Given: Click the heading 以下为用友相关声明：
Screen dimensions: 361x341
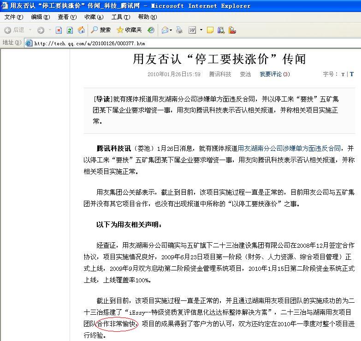Looking at the screenshot, I should coord(129,224).
